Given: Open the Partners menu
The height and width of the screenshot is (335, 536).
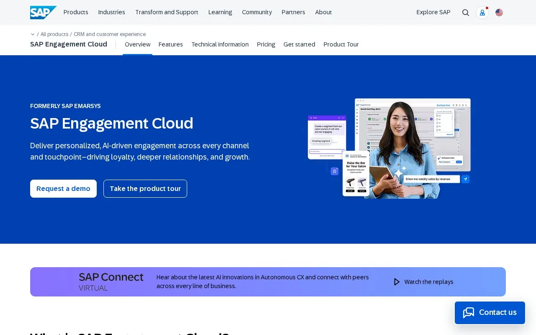Looking at the screenshot, I should [294, 12].
